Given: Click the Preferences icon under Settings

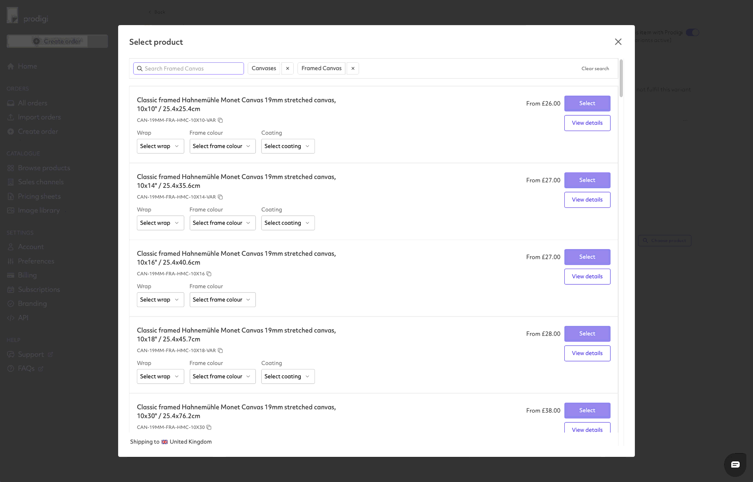Looking at the screenshot, I should pos(11,261).
